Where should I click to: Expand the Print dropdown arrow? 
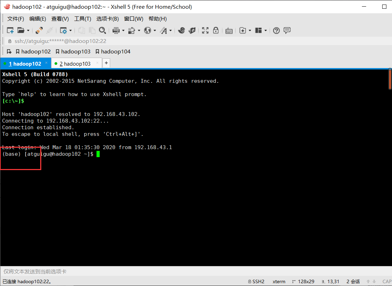tap(123, 30)
